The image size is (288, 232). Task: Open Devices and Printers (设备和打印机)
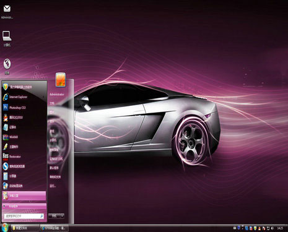56,159
